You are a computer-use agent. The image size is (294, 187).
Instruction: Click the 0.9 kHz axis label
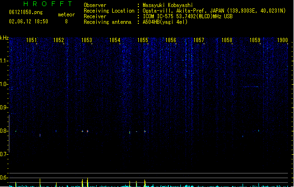coord(4,108)
